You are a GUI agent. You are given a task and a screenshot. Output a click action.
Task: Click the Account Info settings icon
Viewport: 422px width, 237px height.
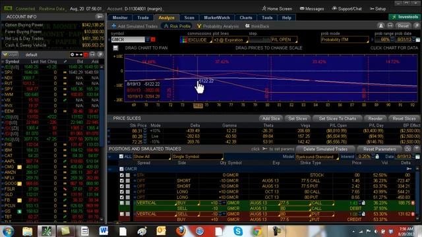click(100, 16)
